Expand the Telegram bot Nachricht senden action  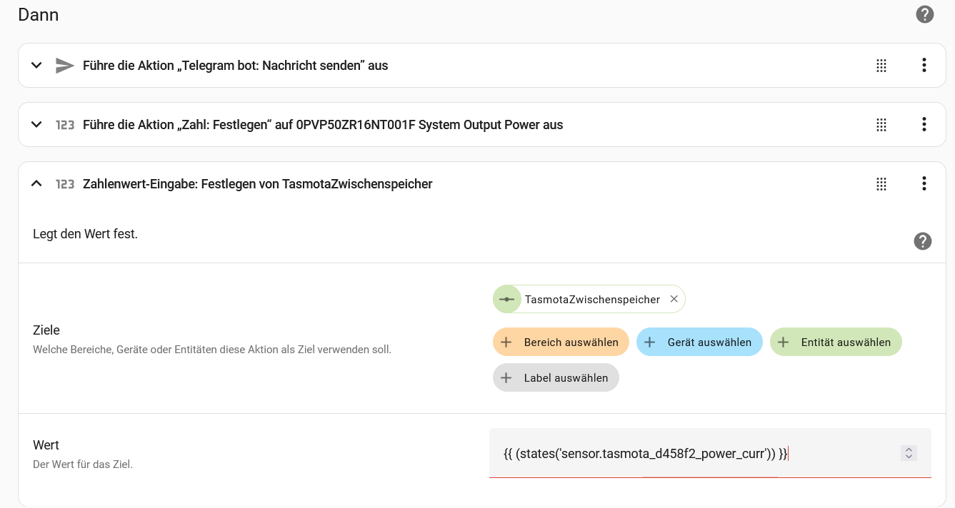(36, 66)
